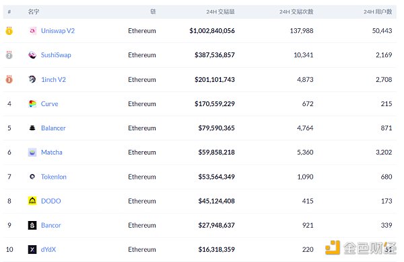Click the dYdX X logo icon
The image size is (404, 262).
click(32, 249)
